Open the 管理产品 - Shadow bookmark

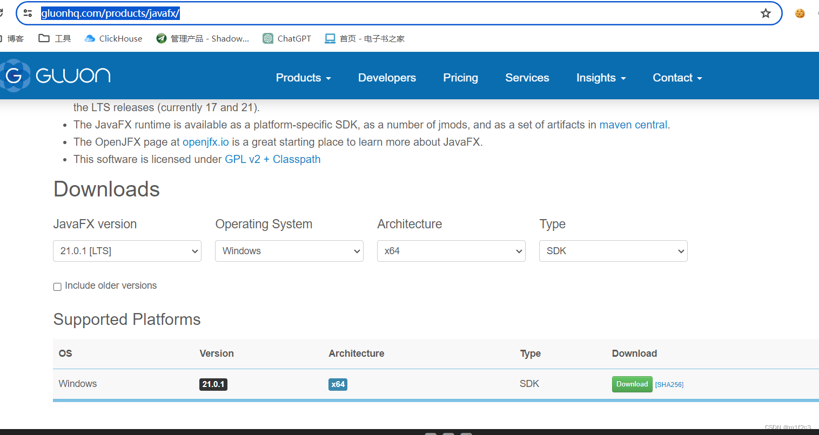pos(203,38)
